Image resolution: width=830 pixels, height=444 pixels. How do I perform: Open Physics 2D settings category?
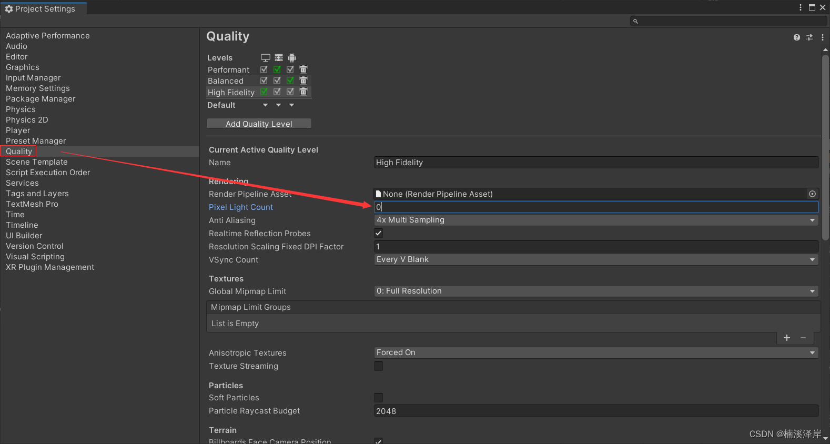click(x=27, y=120)
